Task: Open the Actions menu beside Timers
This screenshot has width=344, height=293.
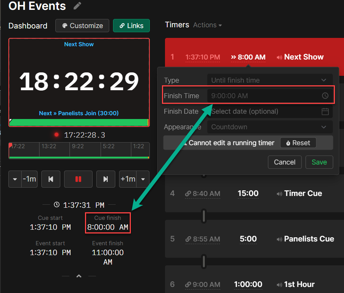Action: click(x=207, y=25)
